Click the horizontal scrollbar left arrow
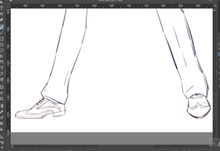This screenshot has height=151, width=220. [x=12, y=146]
